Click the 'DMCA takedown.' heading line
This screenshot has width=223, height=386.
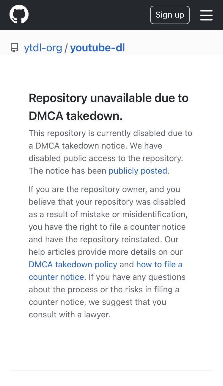(76, 116)
